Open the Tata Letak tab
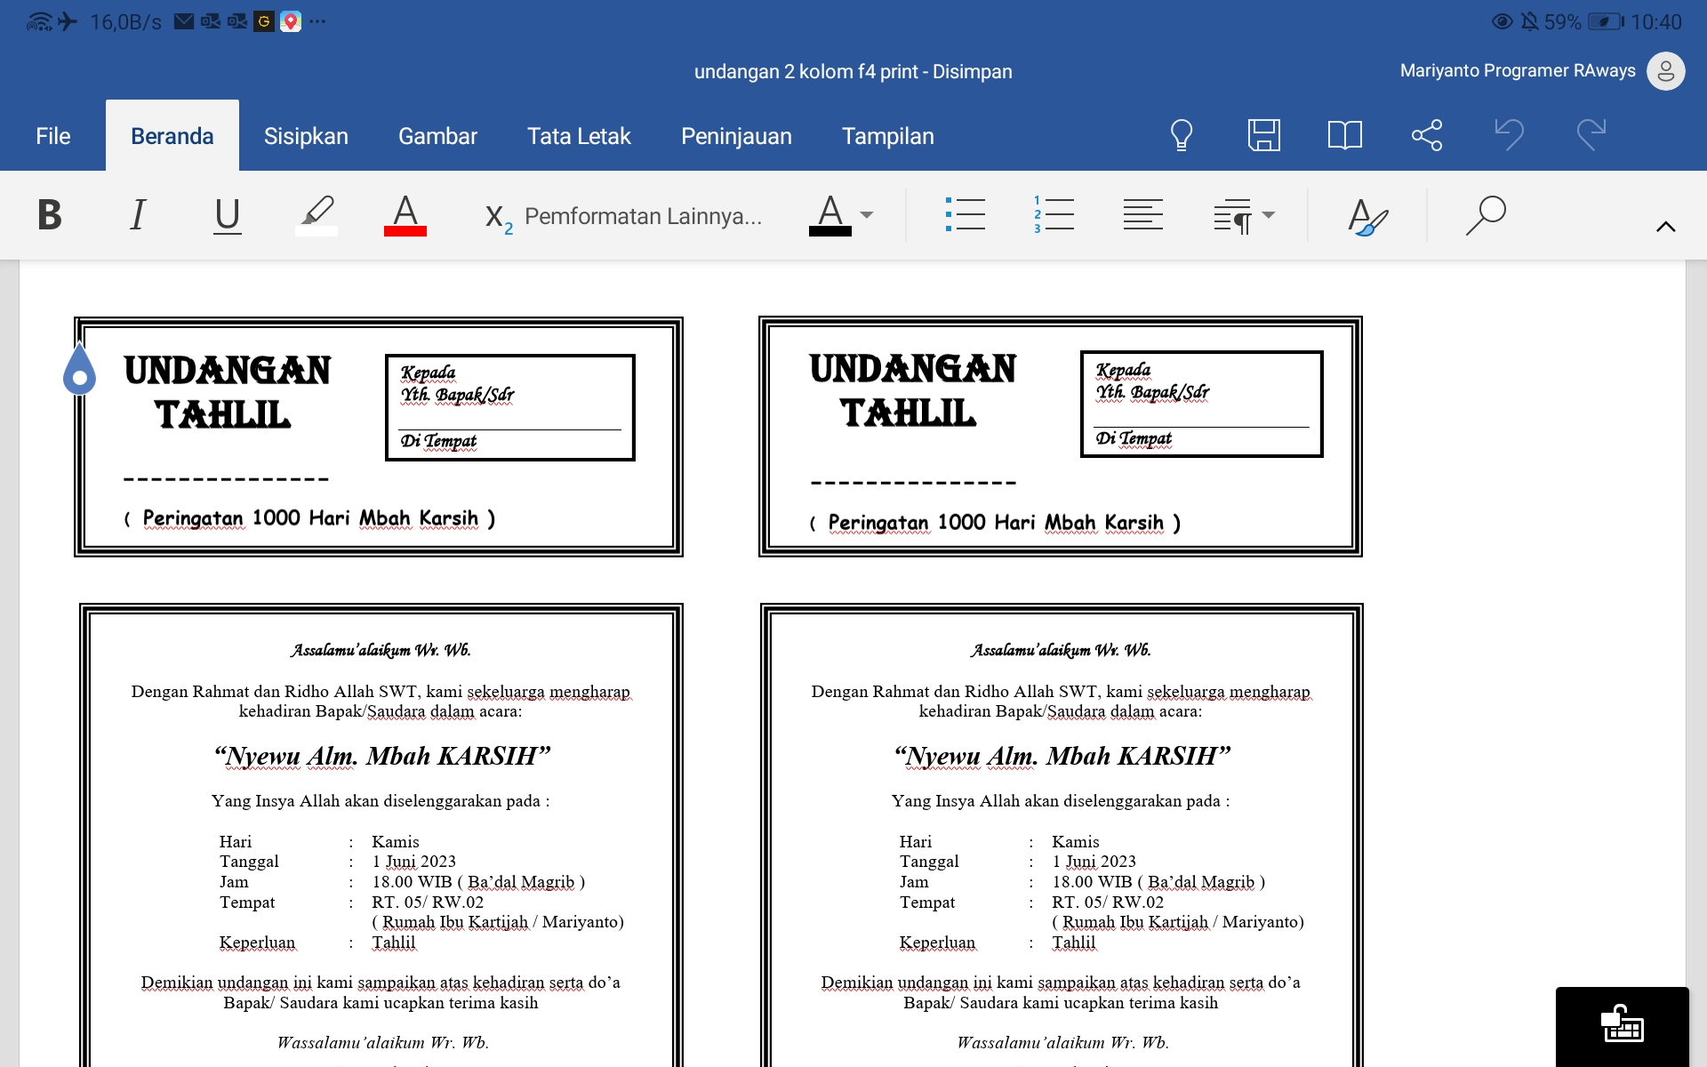The image size is (1707, 1067). coord(579,136)
